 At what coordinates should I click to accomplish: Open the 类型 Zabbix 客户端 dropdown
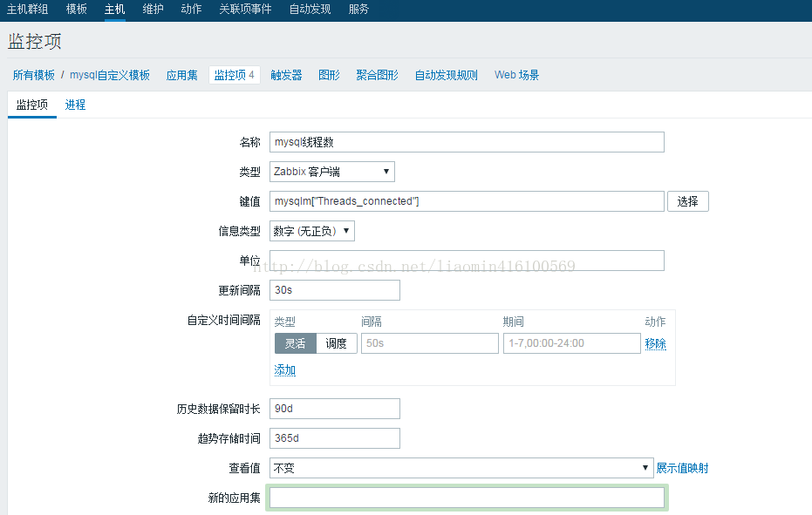click(x=332, y=172)
